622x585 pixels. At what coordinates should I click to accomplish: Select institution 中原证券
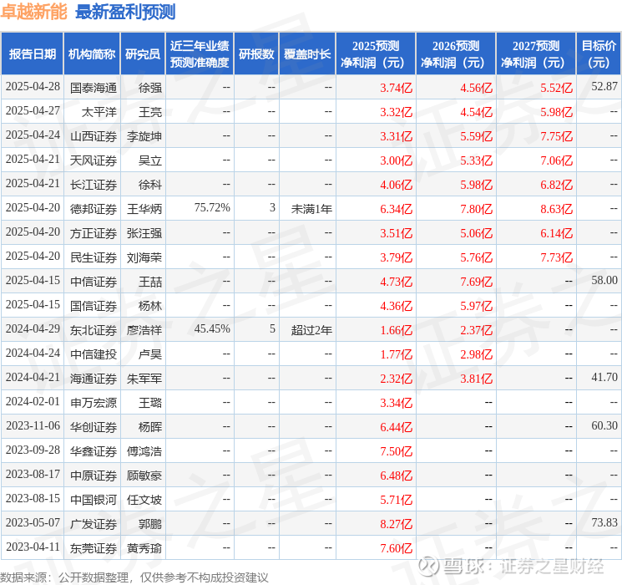(x=94, y=476)
